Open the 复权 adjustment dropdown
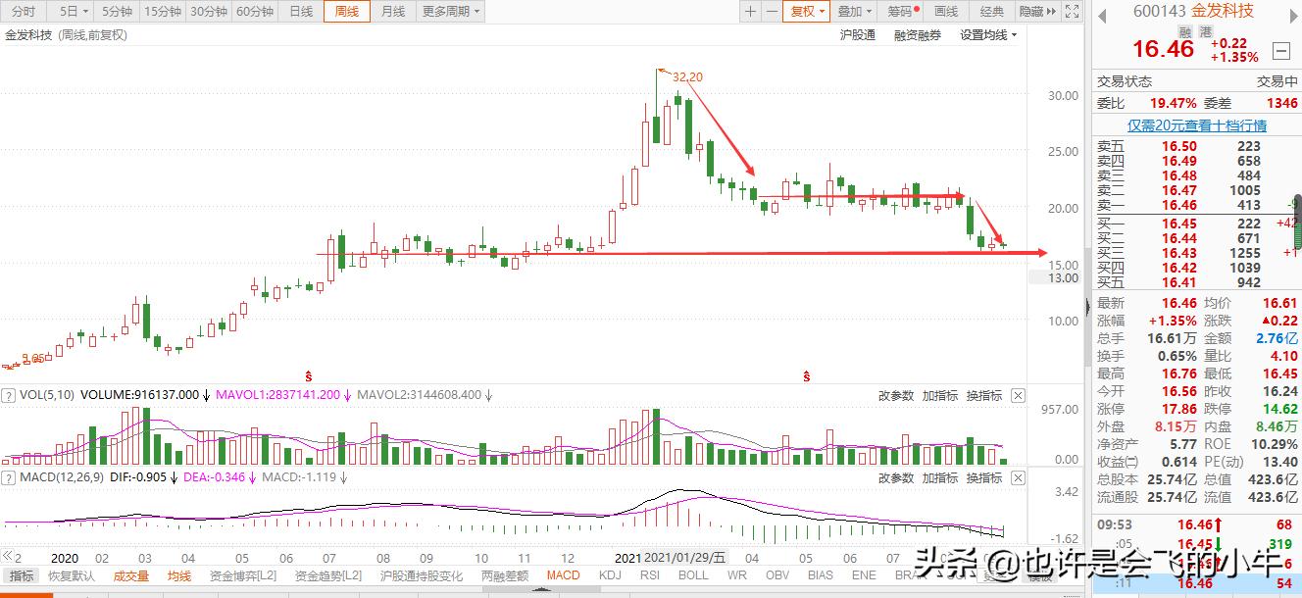The image size is (1302, 598). coord(805,11)
